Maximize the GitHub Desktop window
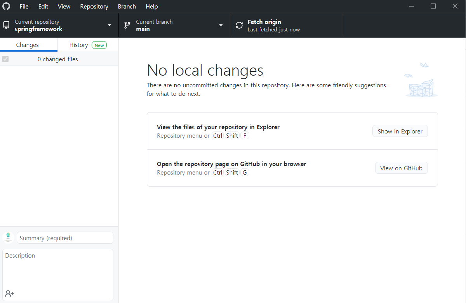 click(x=433, y=6)
